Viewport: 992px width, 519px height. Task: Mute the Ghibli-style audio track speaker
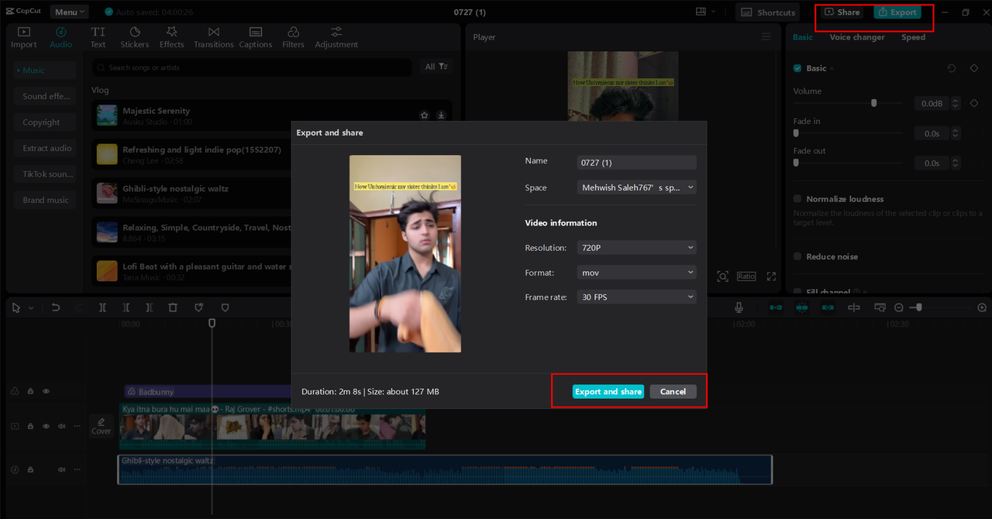point(61,469)
